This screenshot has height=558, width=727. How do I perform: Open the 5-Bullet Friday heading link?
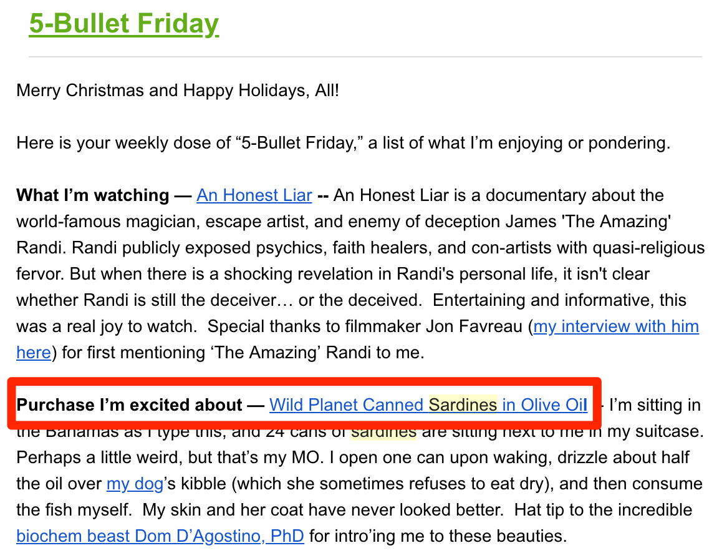[124, 23]
